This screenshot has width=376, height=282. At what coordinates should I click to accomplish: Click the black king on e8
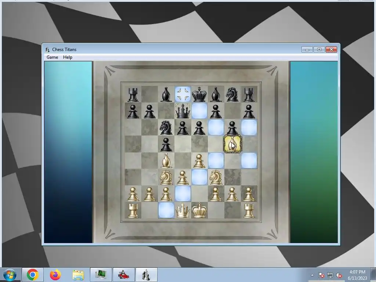pyautogui.click(x=199, y=94)
